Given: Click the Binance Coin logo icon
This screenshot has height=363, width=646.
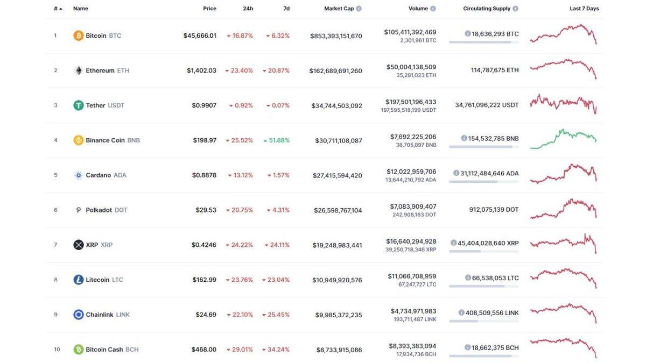Looking at the screenshot, I should (x=78, y=139).
